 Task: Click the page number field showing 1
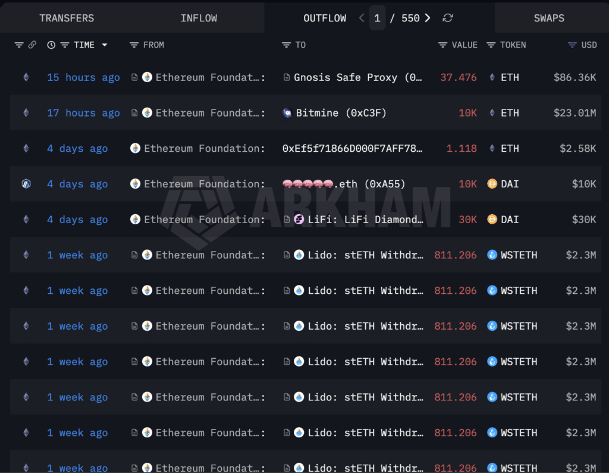click(x=377, y=18)
